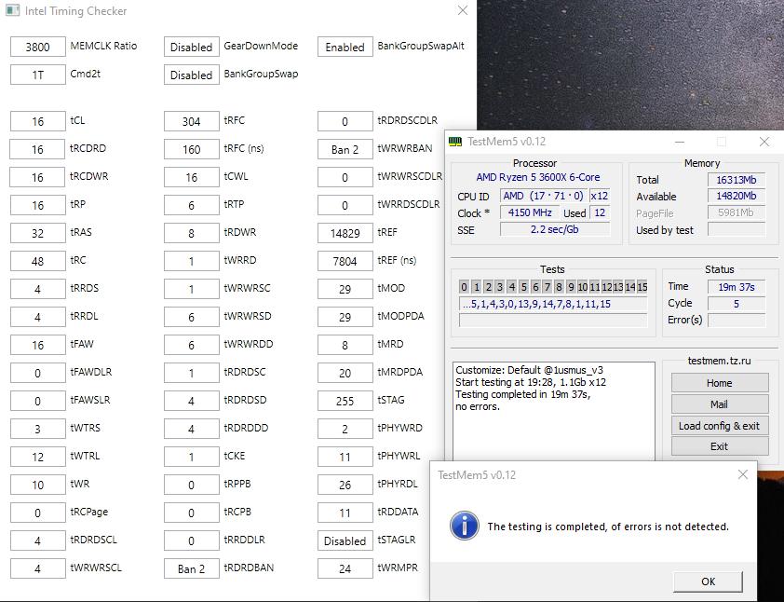
Task: Click the tCL value field
Action: [x=38, y=121]
